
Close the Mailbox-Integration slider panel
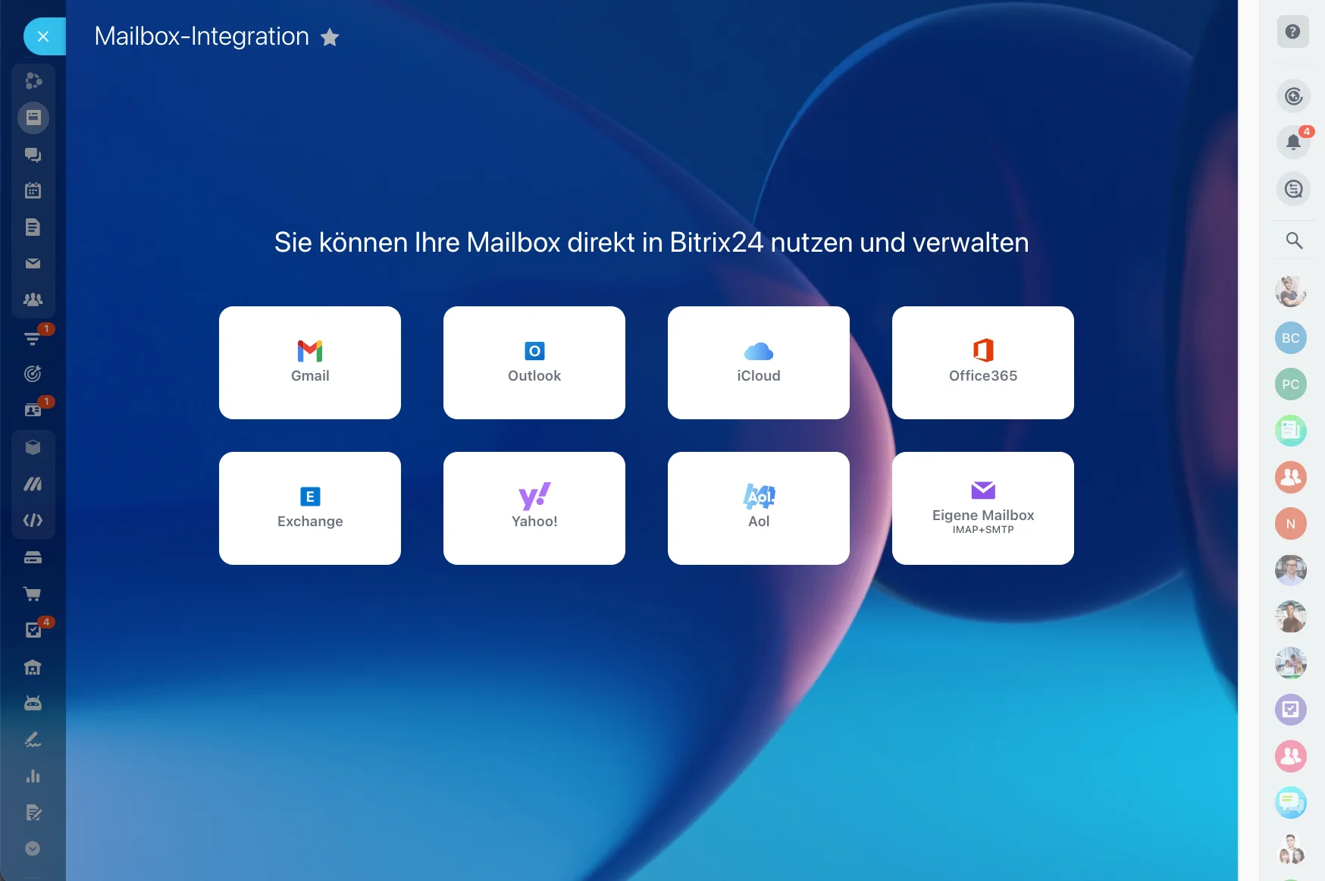click(43, 36)
